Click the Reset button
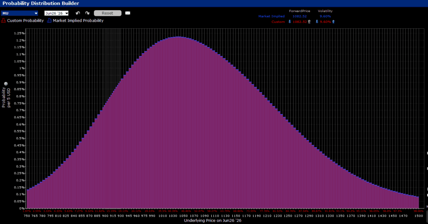The height and width of the screenshot is (224, 428). click(107, 13)
